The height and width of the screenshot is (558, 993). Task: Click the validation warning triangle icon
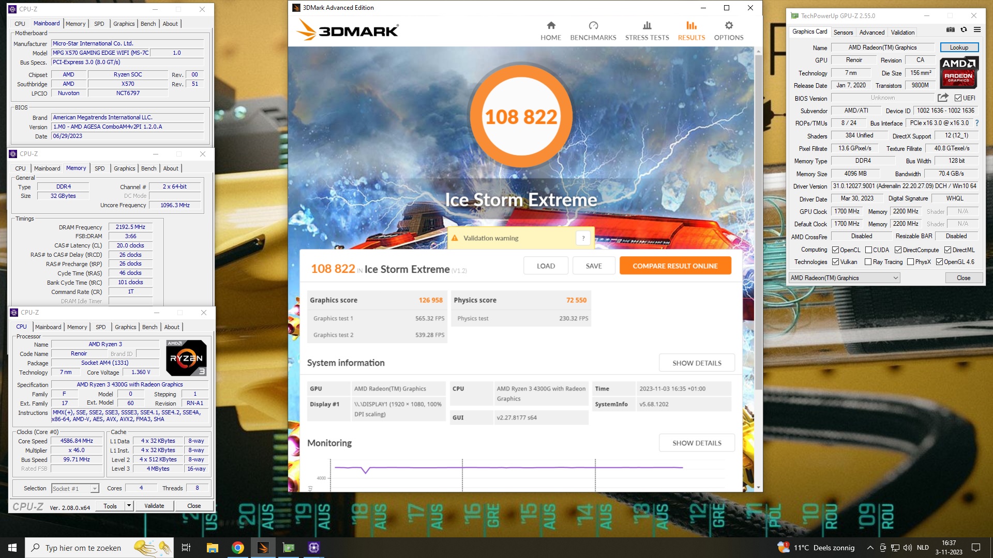[x=455, y=238]
